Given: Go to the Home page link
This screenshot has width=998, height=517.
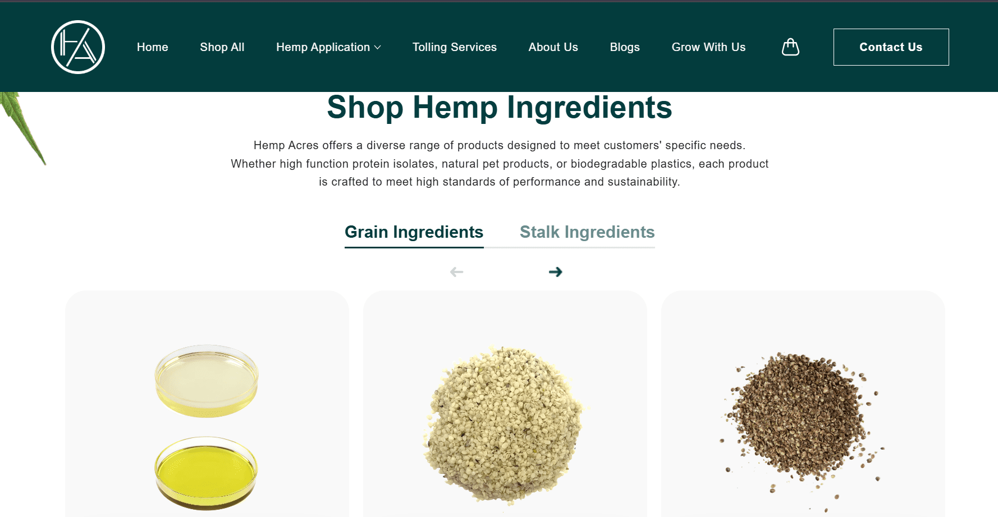Looking at the screenshot, I should tap(152, 47).
